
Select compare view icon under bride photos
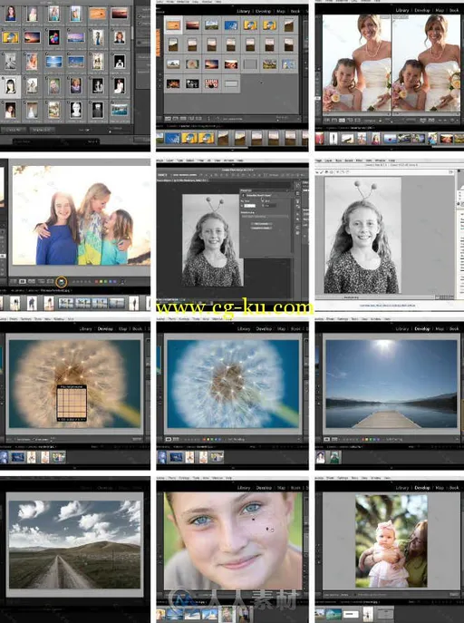tap(343, 120)
